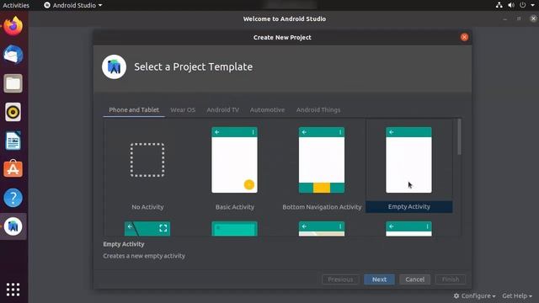
Task: Switch to the Android TV tab
Action: 222,110
